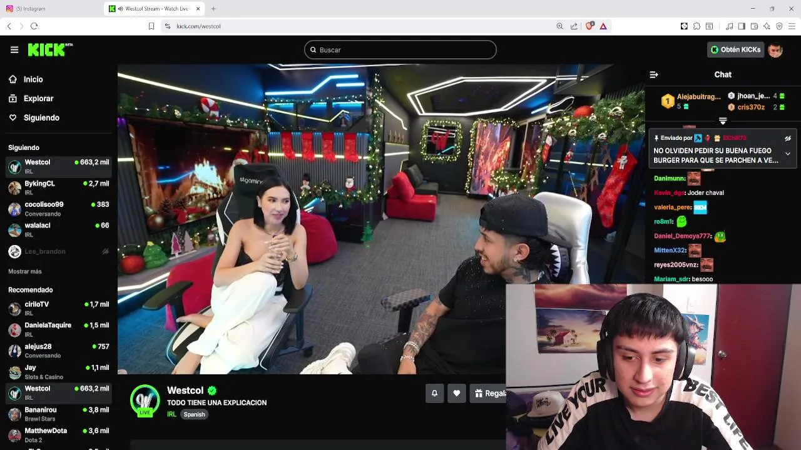Image resolution: width=801 pixels, height=450 pixels.
Task: Open the zoom magnifier icon in address bar
Action: click(559, 26)
